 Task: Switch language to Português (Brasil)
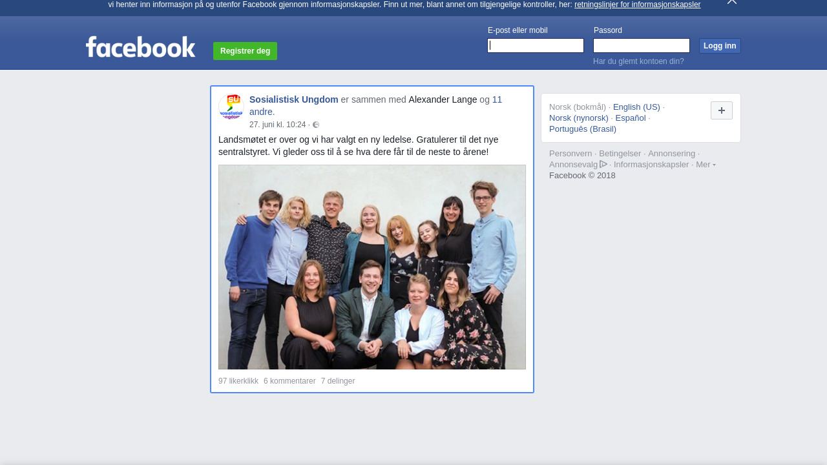583,129
